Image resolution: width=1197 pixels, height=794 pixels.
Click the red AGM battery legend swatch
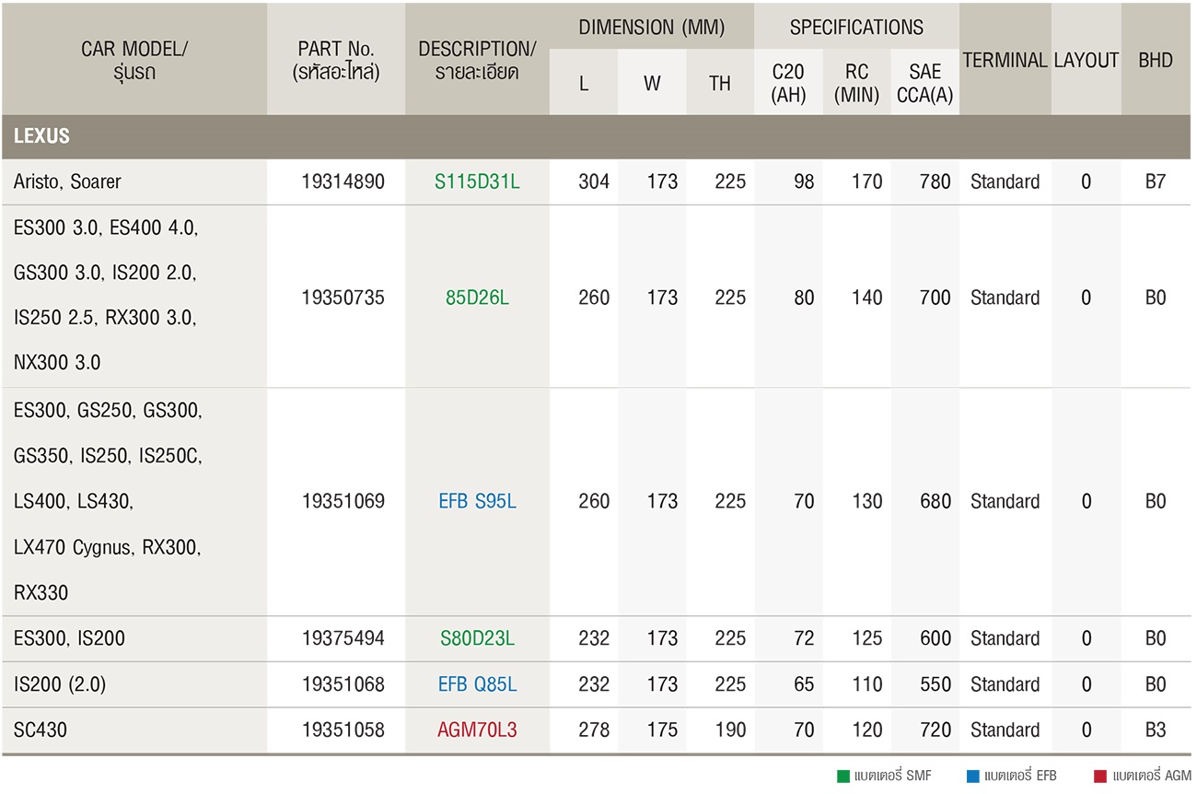pyautogui.click(x=1099, y=776)
